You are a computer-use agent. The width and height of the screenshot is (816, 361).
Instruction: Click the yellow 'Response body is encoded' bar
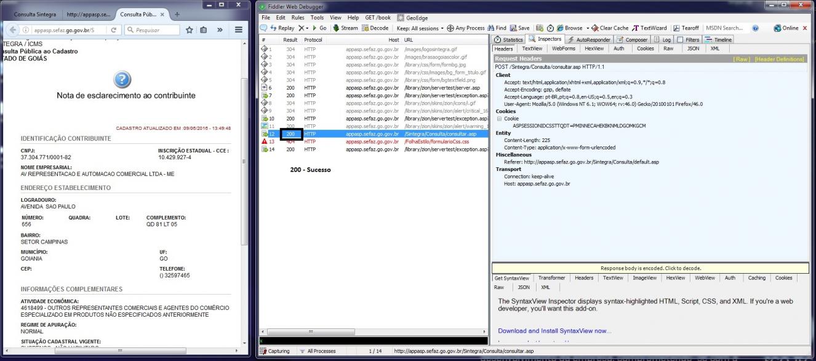tap(650, 268)
